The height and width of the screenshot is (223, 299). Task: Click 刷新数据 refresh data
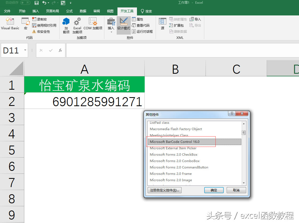coord(178,31)
